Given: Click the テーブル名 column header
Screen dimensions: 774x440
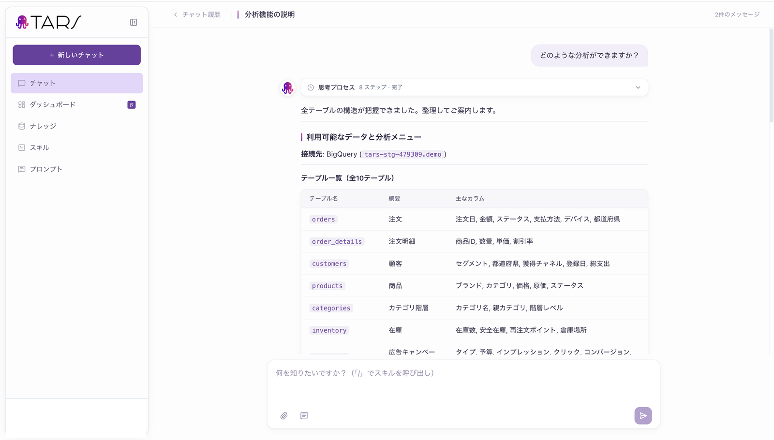Looking at the screenshot, I should (x=324, y=199).
